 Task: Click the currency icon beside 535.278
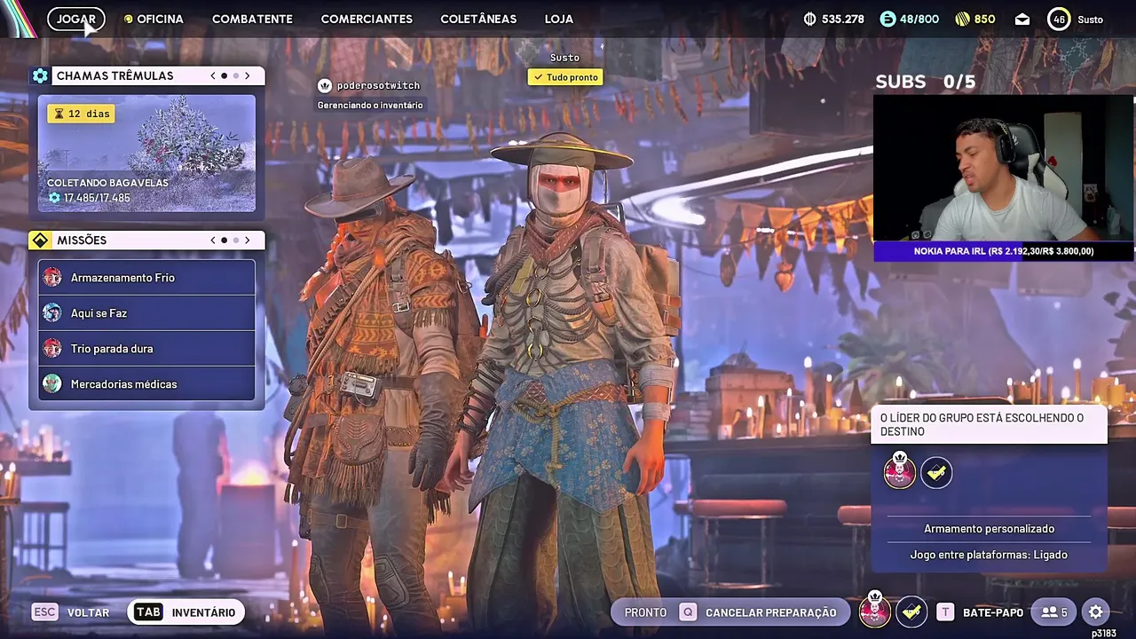tap(809, 19)
